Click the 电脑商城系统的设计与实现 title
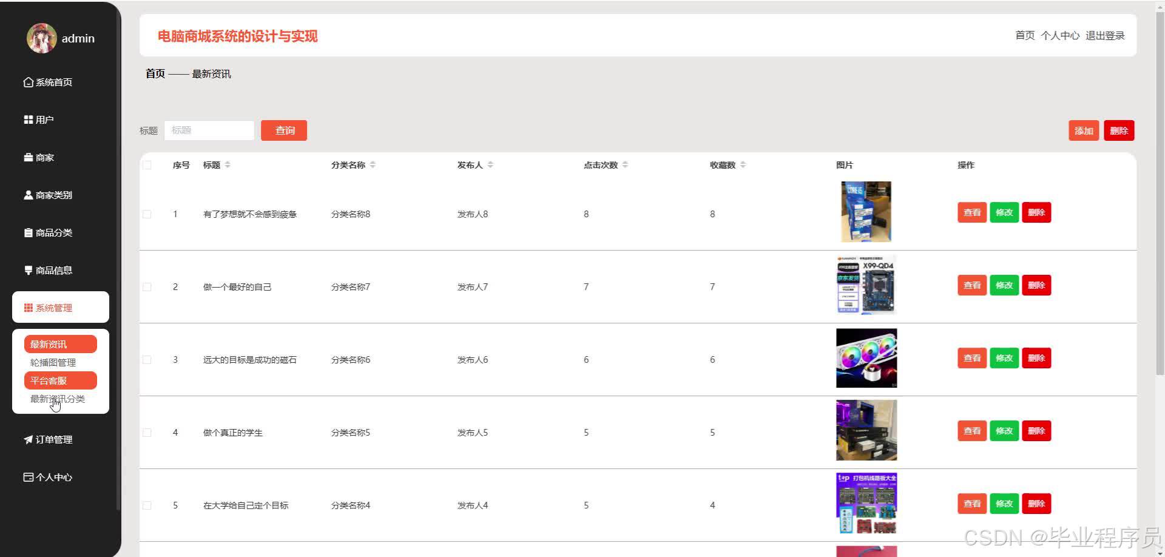Screen dimensions: 1165x557 pyautogui.click(x=237, y=36)
